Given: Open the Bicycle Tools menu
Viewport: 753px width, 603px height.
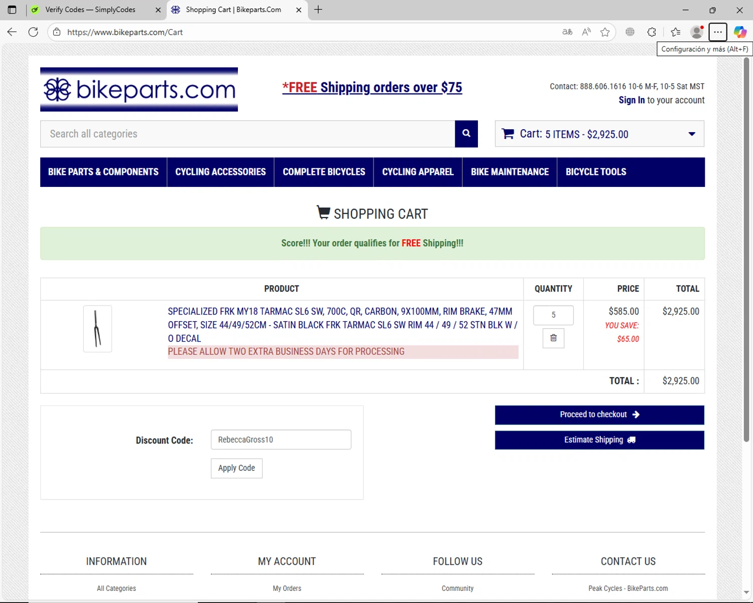Looking at the screenshot, I should coord(596,172).
